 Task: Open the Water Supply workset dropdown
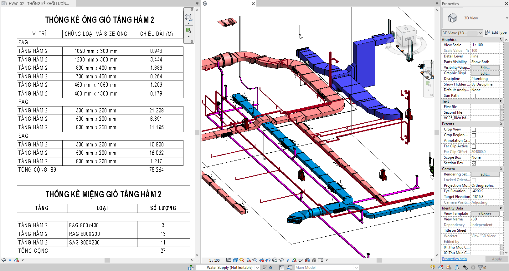point(258,268)
